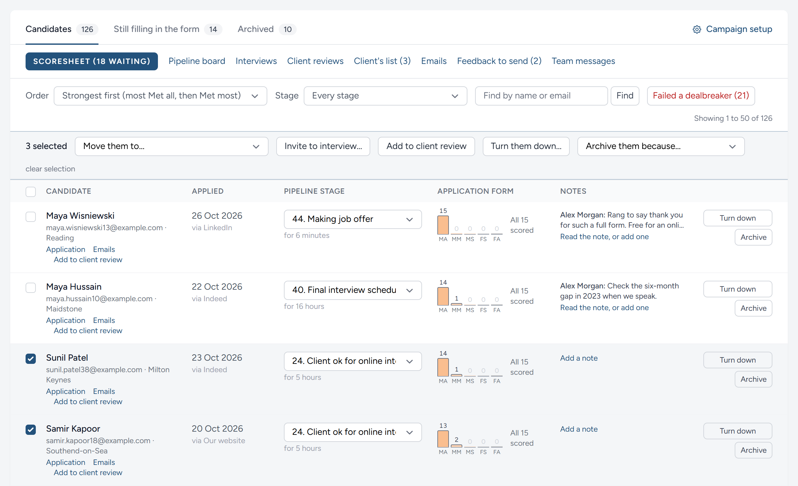Click the Scoresheet (18 waiting) button
Image resolution: width=798 pixels, height=486 pixels.
[x=92, y=61]
